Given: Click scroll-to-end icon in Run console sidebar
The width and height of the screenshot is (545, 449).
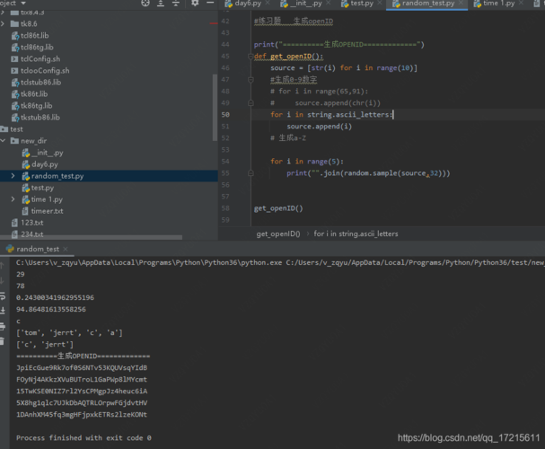Looking at the screenshot, I should (3, 311).
